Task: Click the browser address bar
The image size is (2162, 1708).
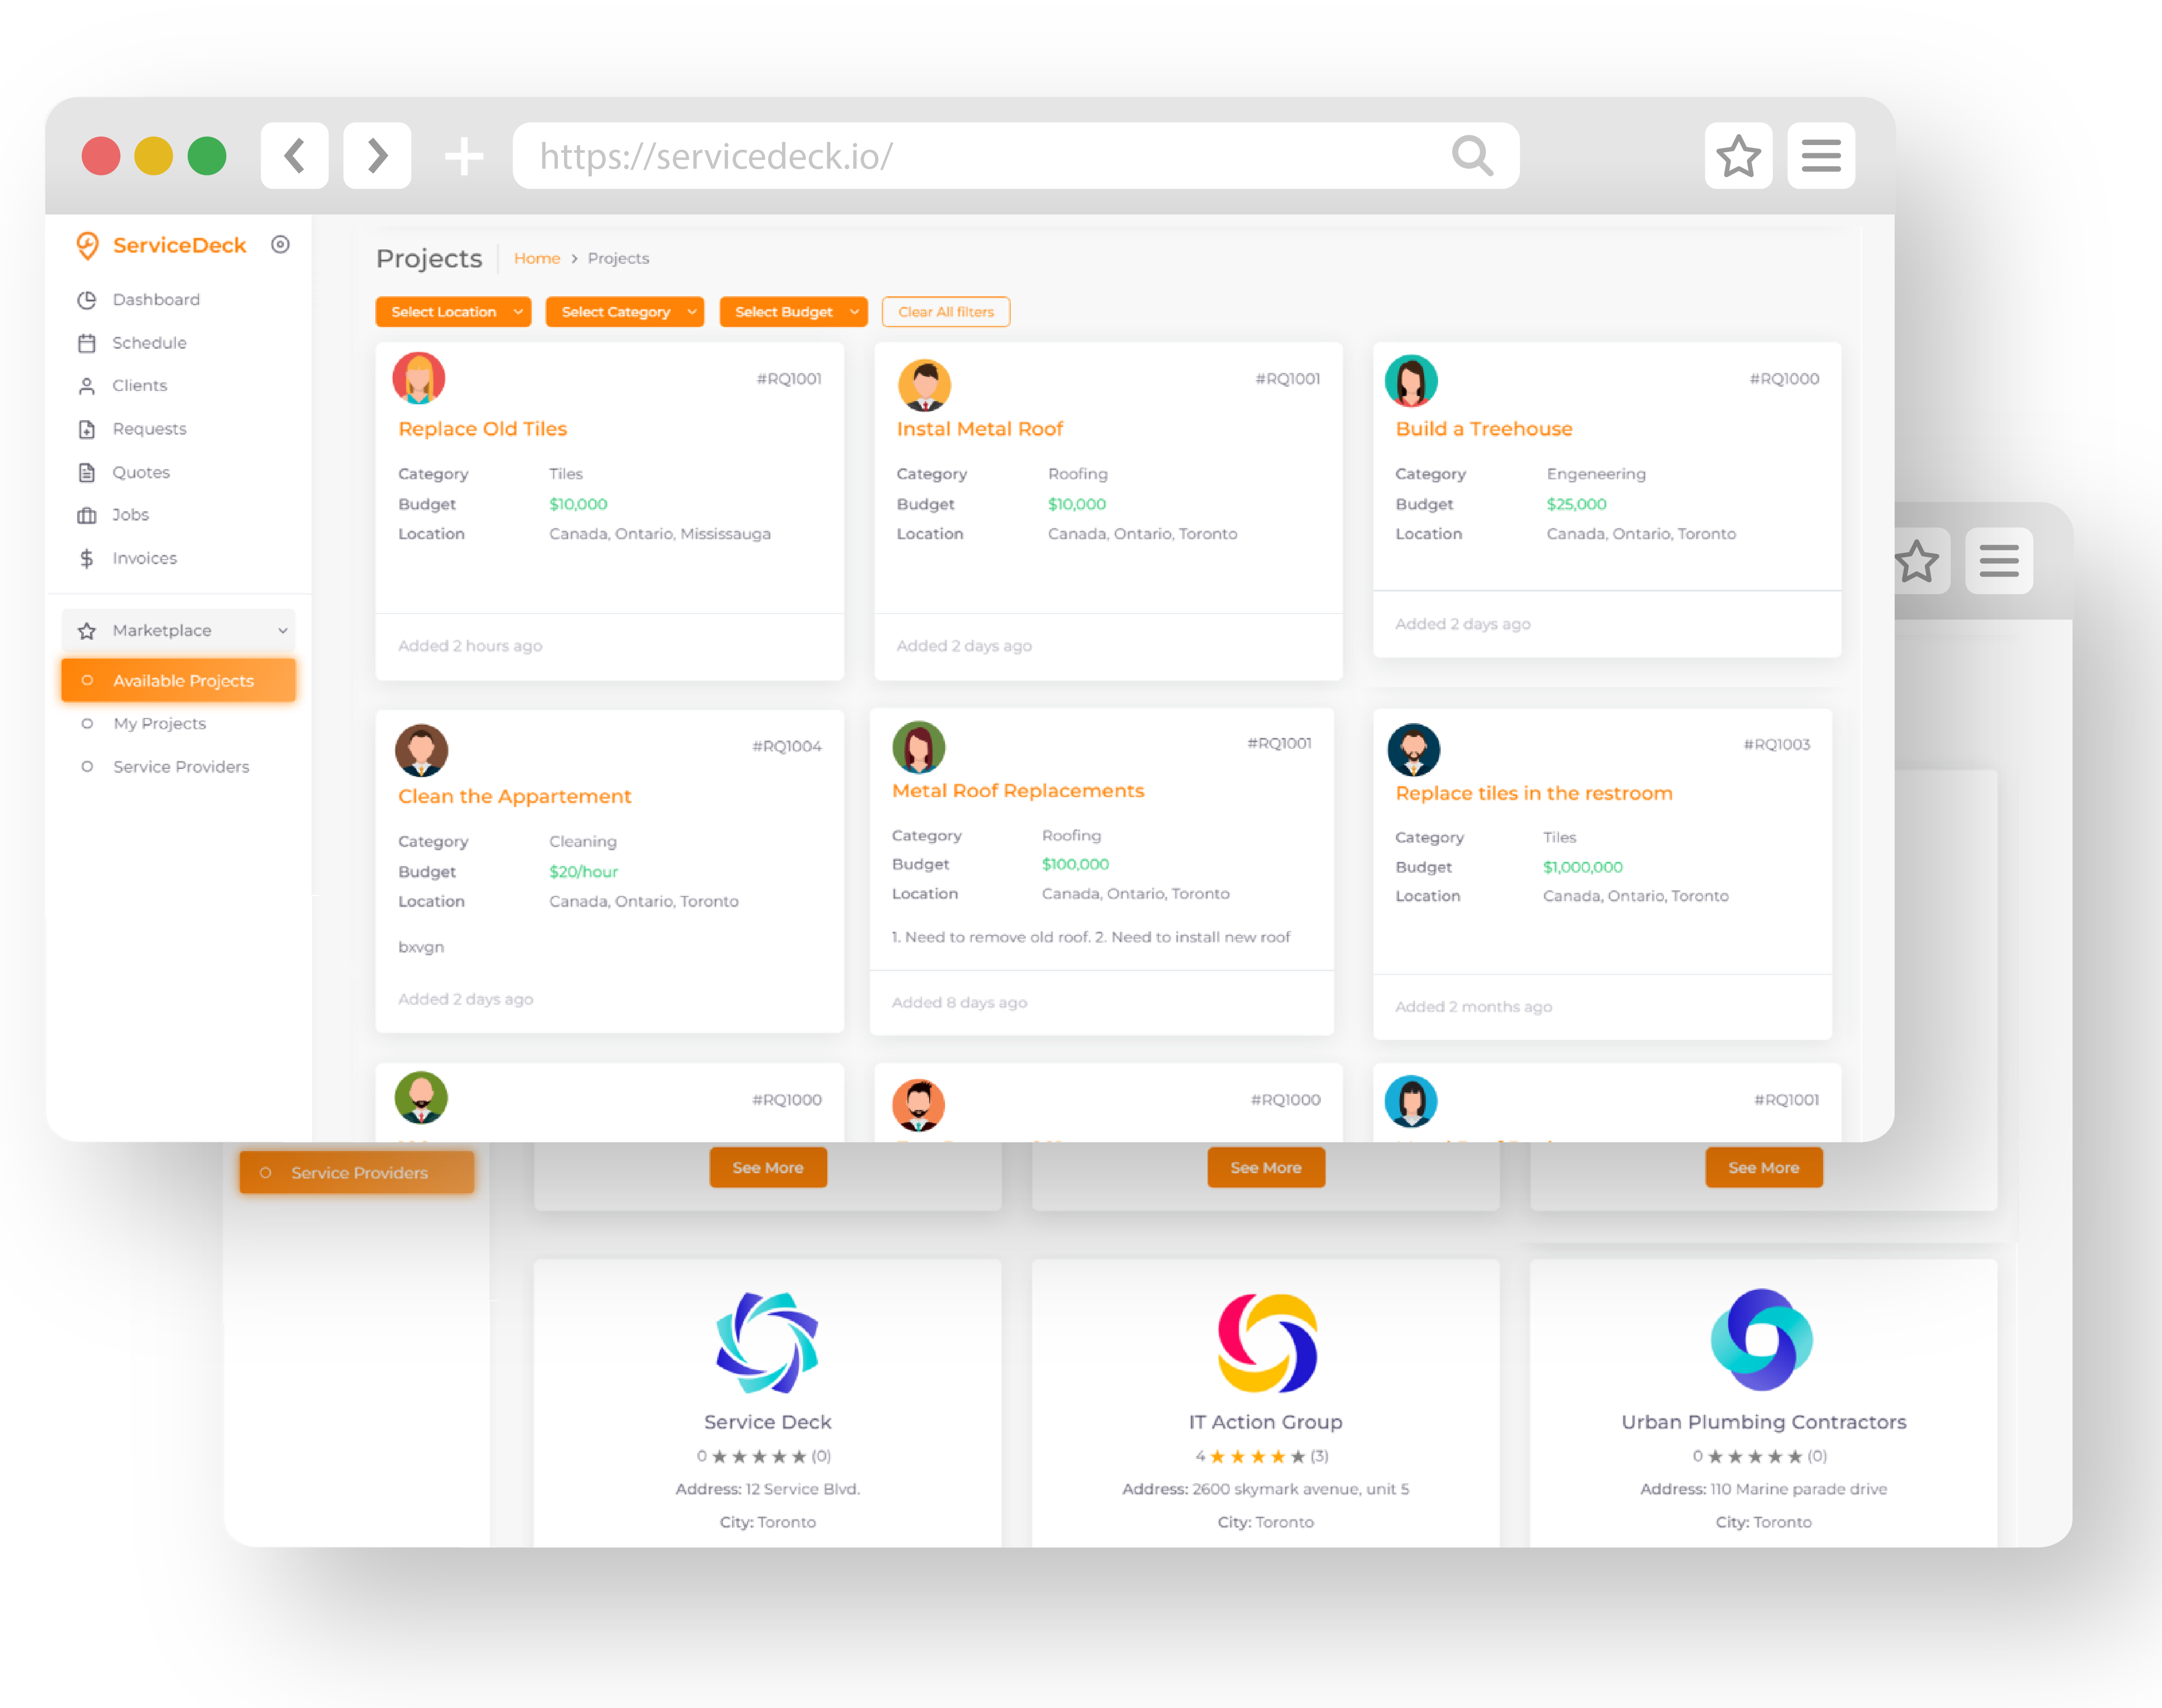Action: click(x=1014, y=155)
